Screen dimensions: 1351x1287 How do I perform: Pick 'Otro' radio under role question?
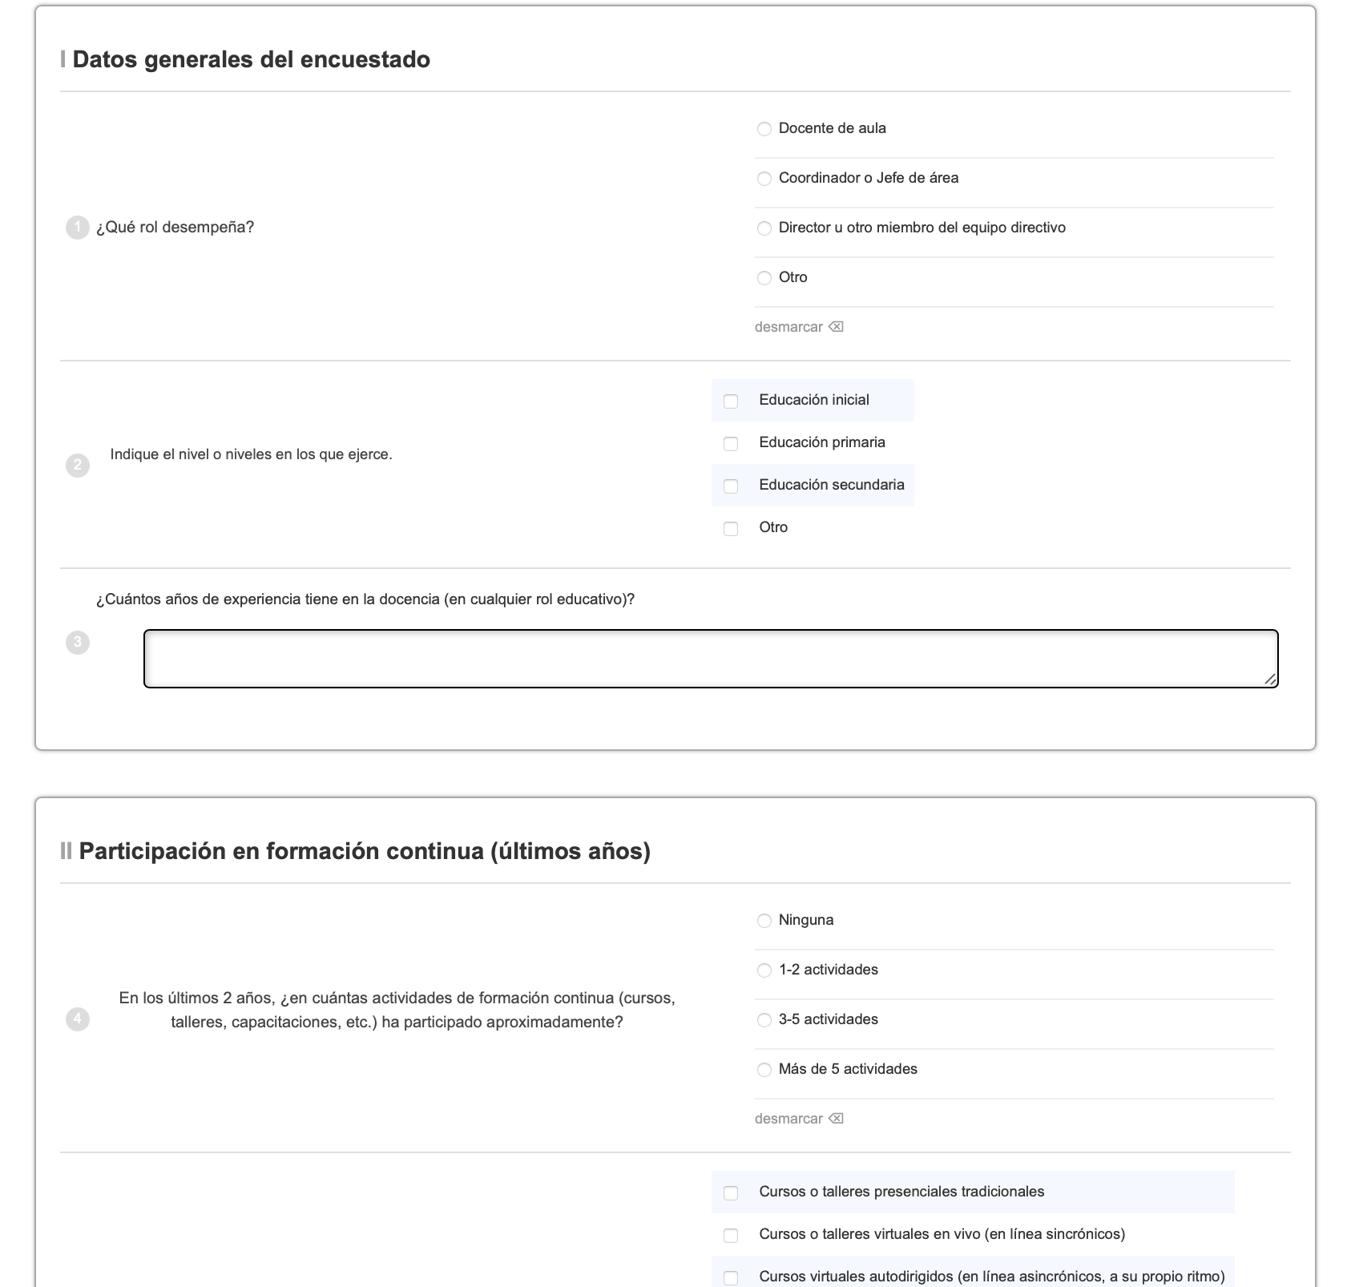click(764, 278)
